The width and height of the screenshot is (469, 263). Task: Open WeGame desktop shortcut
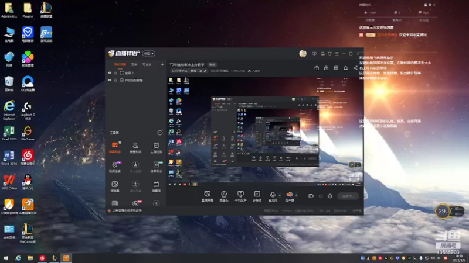tap(28, 133)
